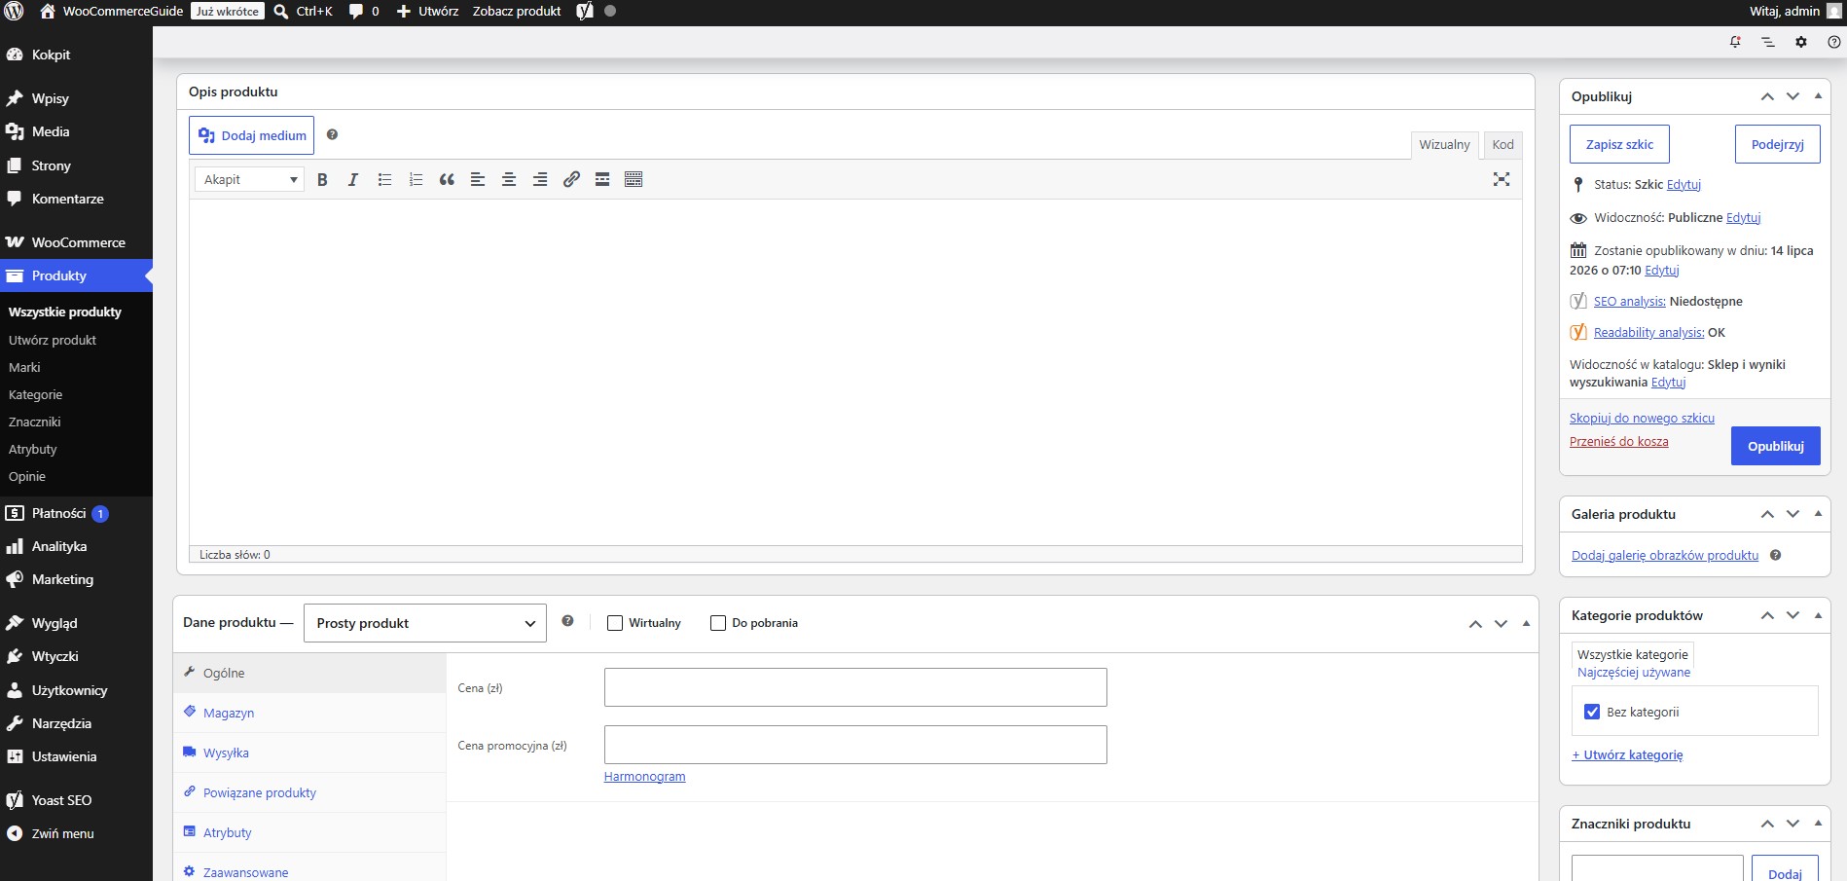Align text center in editor
The image size is (1847, 881).
tap(509, 179)
